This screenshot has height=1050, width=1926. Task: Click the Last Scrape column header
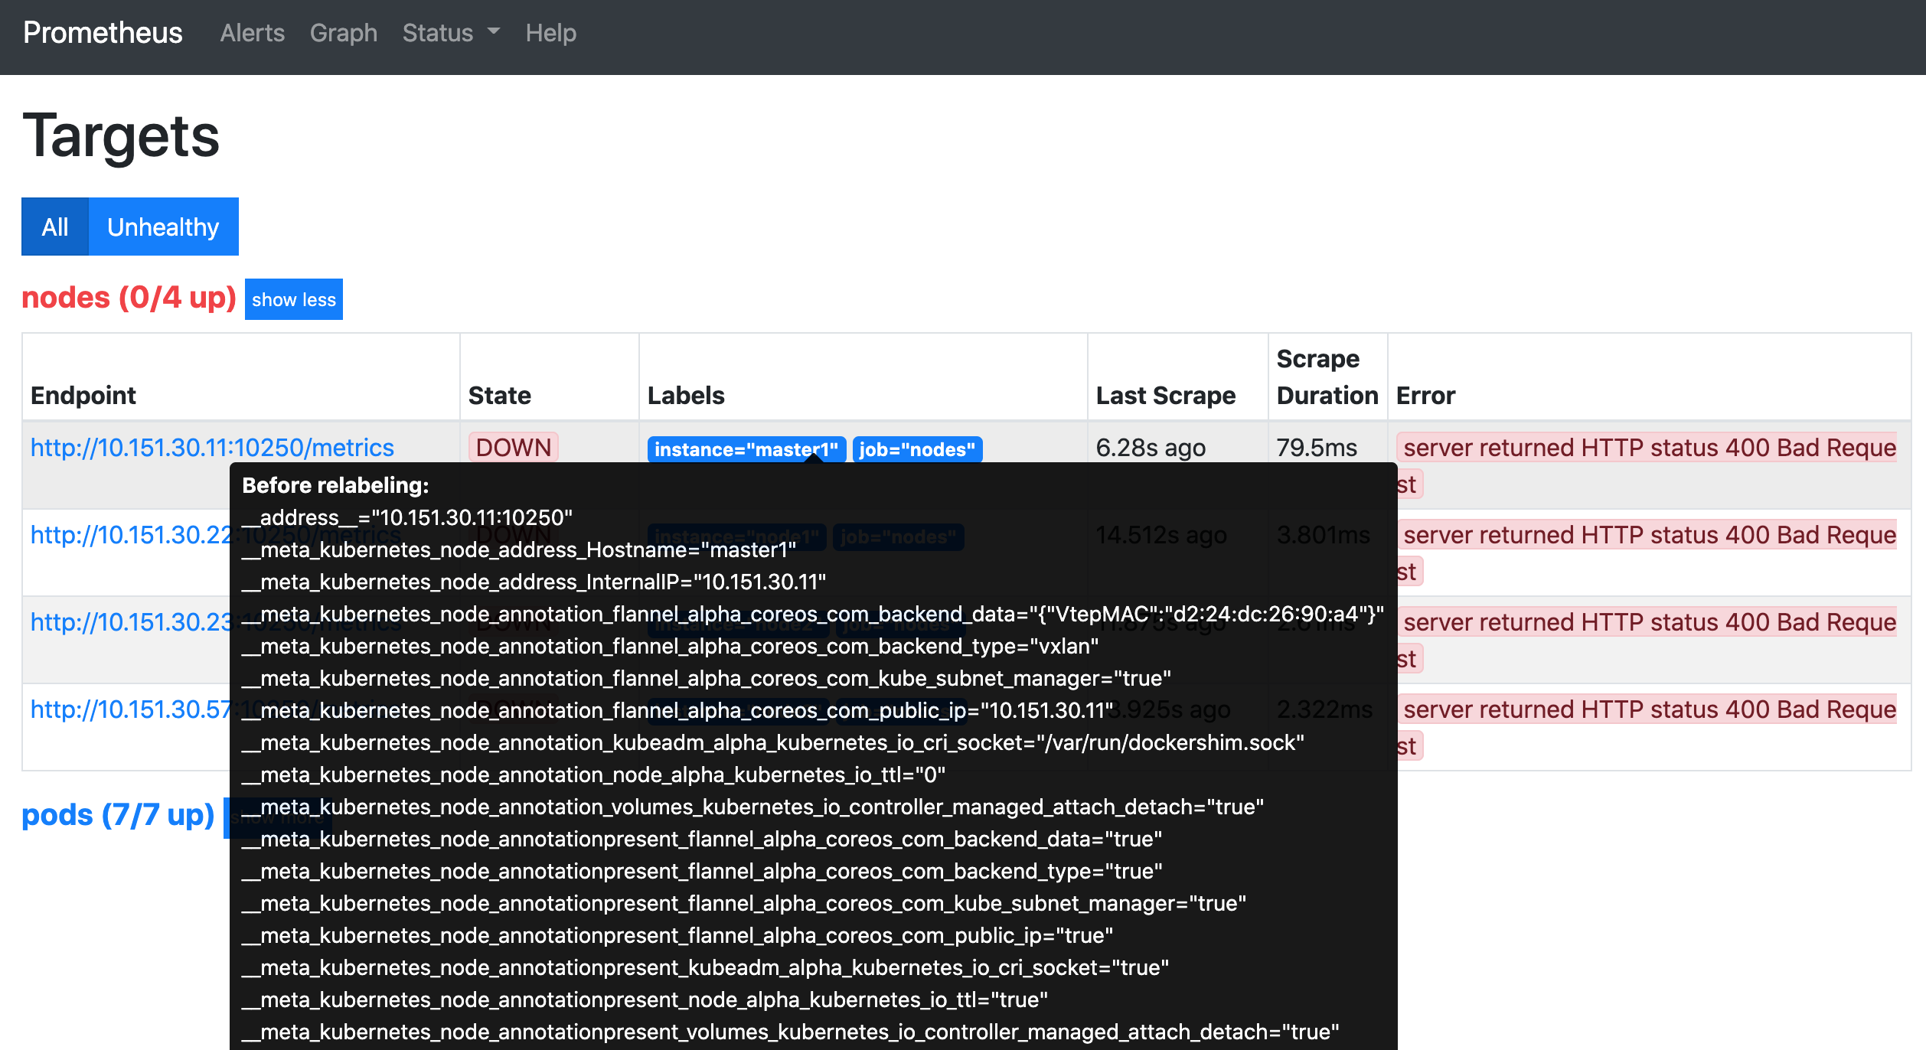[1165, 396]
